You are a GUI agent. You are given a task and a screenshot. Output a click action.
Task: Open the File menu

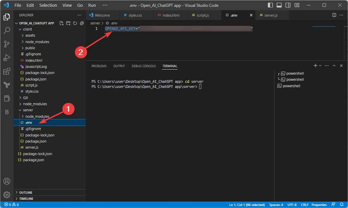coord(18,5)
